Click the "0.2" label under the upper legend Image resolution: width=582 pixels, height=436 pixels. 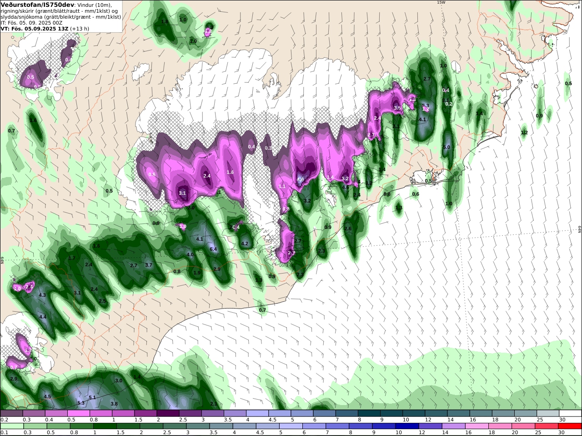(4, 420)
